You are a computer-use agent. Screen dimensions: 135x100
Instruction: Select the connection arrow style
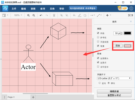(x=92, y=15)
